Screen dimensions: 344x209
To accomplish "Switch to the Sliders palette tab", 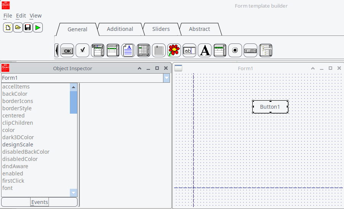I will [161, 29].
